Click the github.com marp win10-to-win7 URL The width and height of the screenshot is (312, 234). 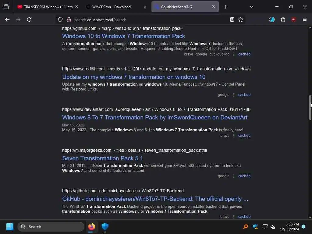pyautogui.click(x=122, y=28)
